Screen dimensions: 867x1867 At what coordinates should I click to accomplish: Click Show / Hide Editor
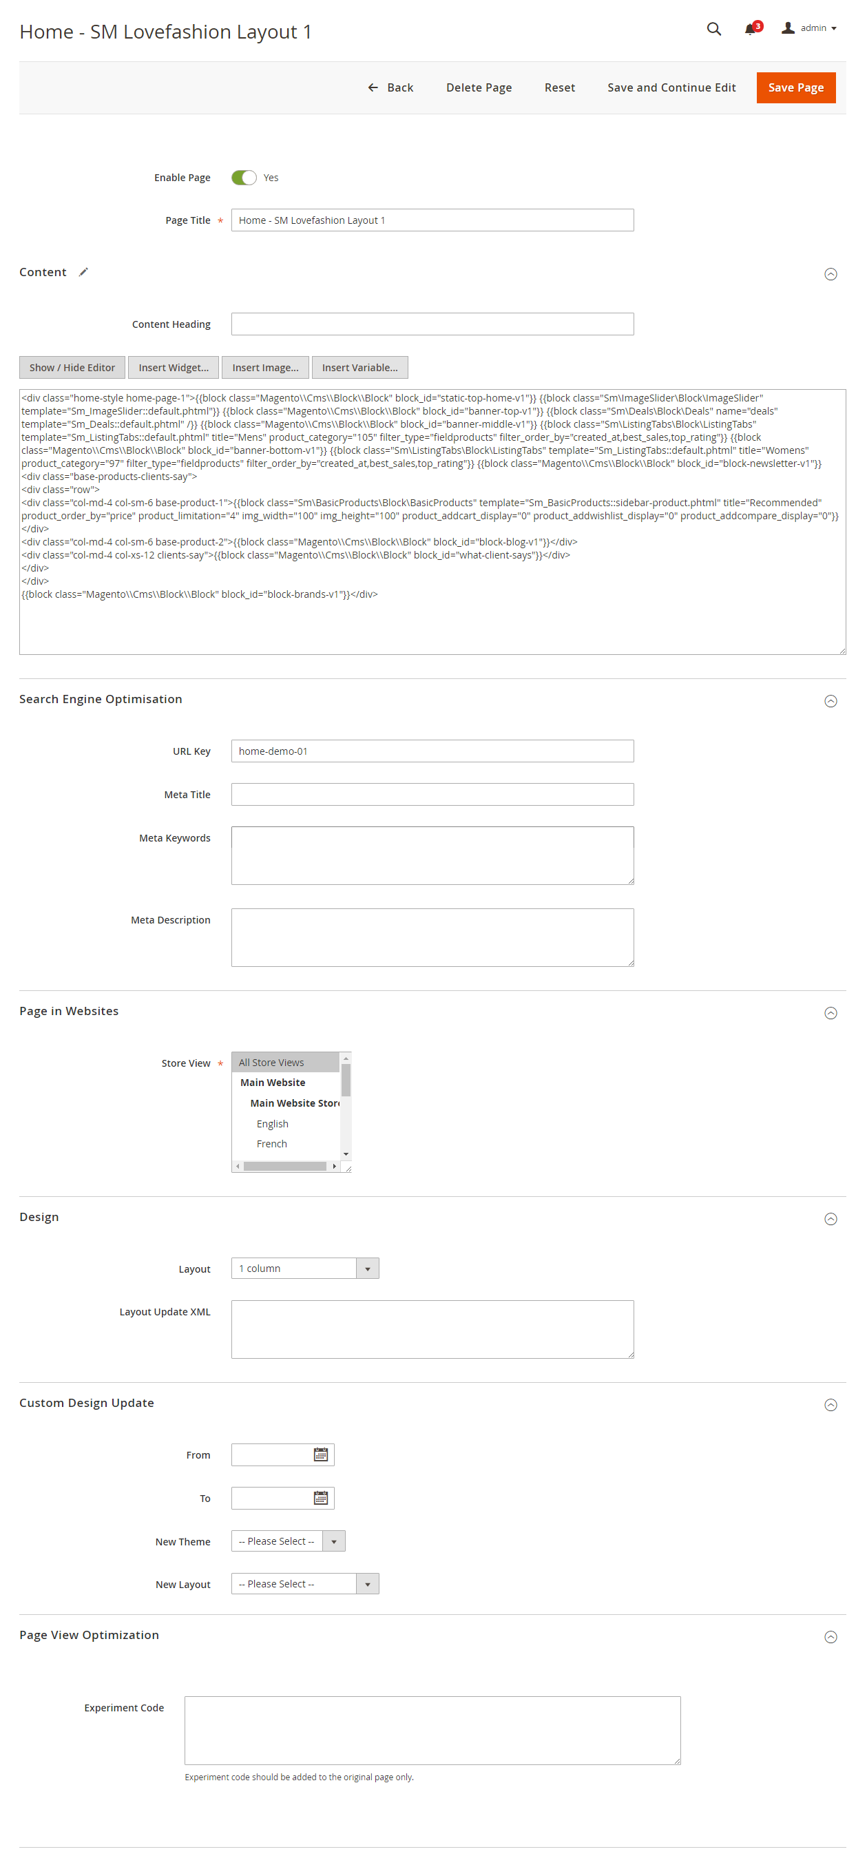(x=72, y=368)
